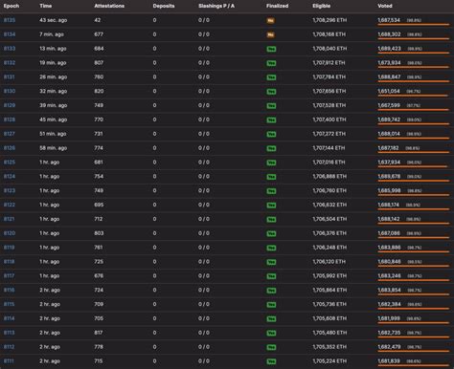Open the epoch 8130 link
Image resolution: width=454 pixels, height=369 pixels.
coord(10,91)
